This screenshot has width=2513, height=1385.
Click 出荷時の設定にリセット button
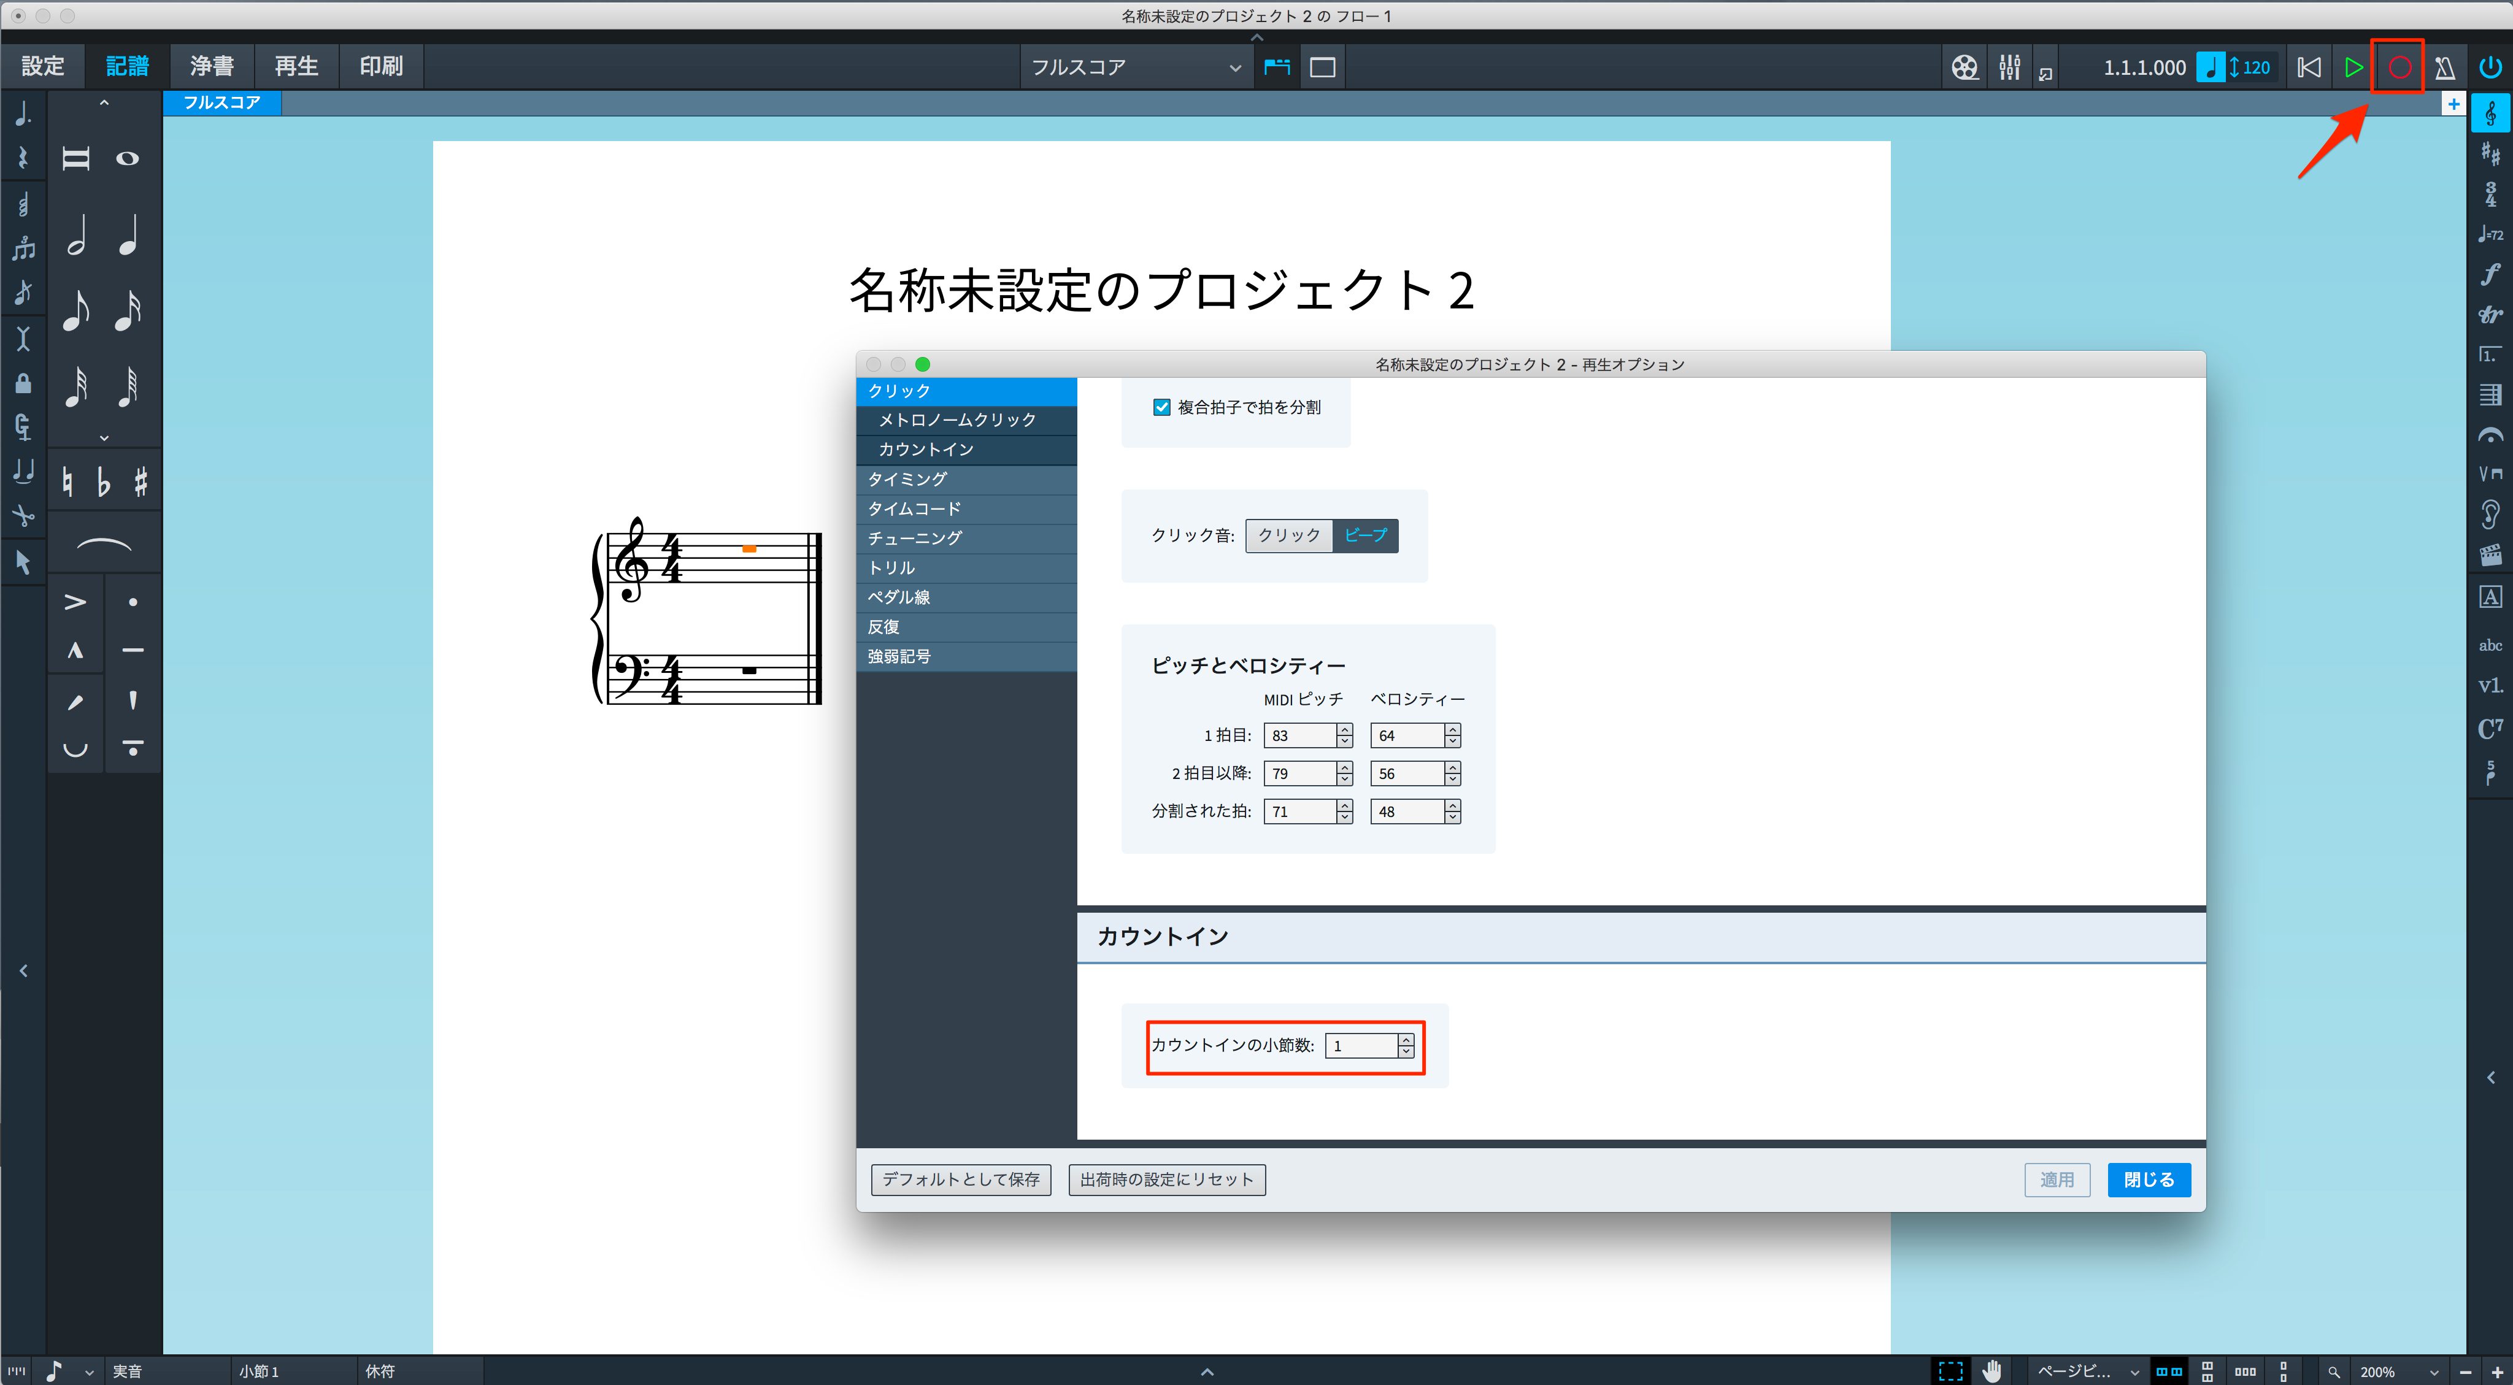tap(1167, 1179)
